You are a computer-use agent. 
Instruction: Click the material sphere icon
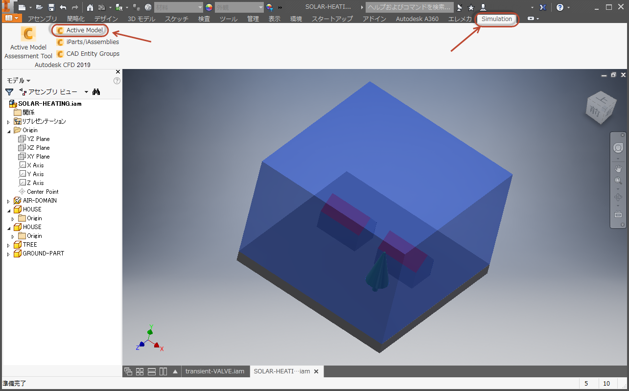click(x=148, y=7)
